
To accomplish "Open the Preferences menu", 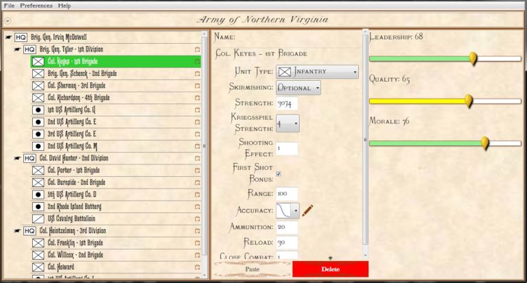I will [36, 5].
